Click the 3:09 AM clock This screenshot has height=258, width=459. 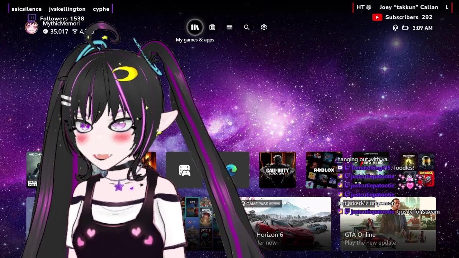tap(422, 28)
